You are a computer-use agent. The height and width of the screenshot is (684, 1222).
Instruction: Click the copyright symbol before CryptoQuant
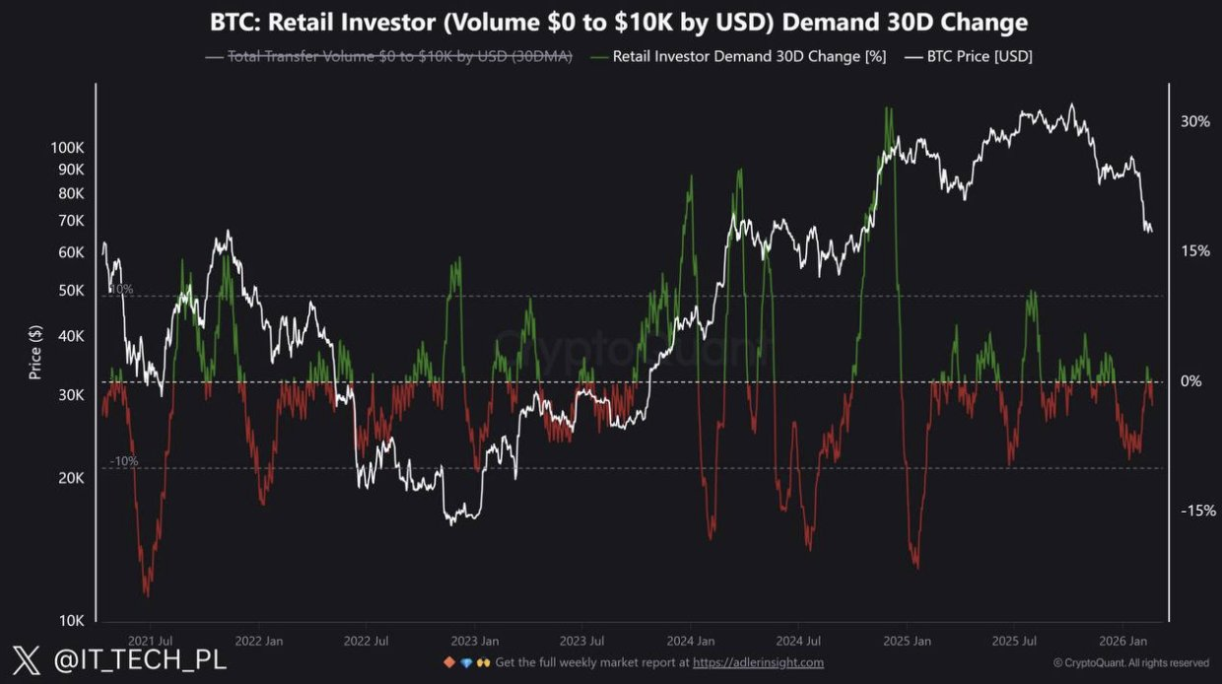(1058, 663)
